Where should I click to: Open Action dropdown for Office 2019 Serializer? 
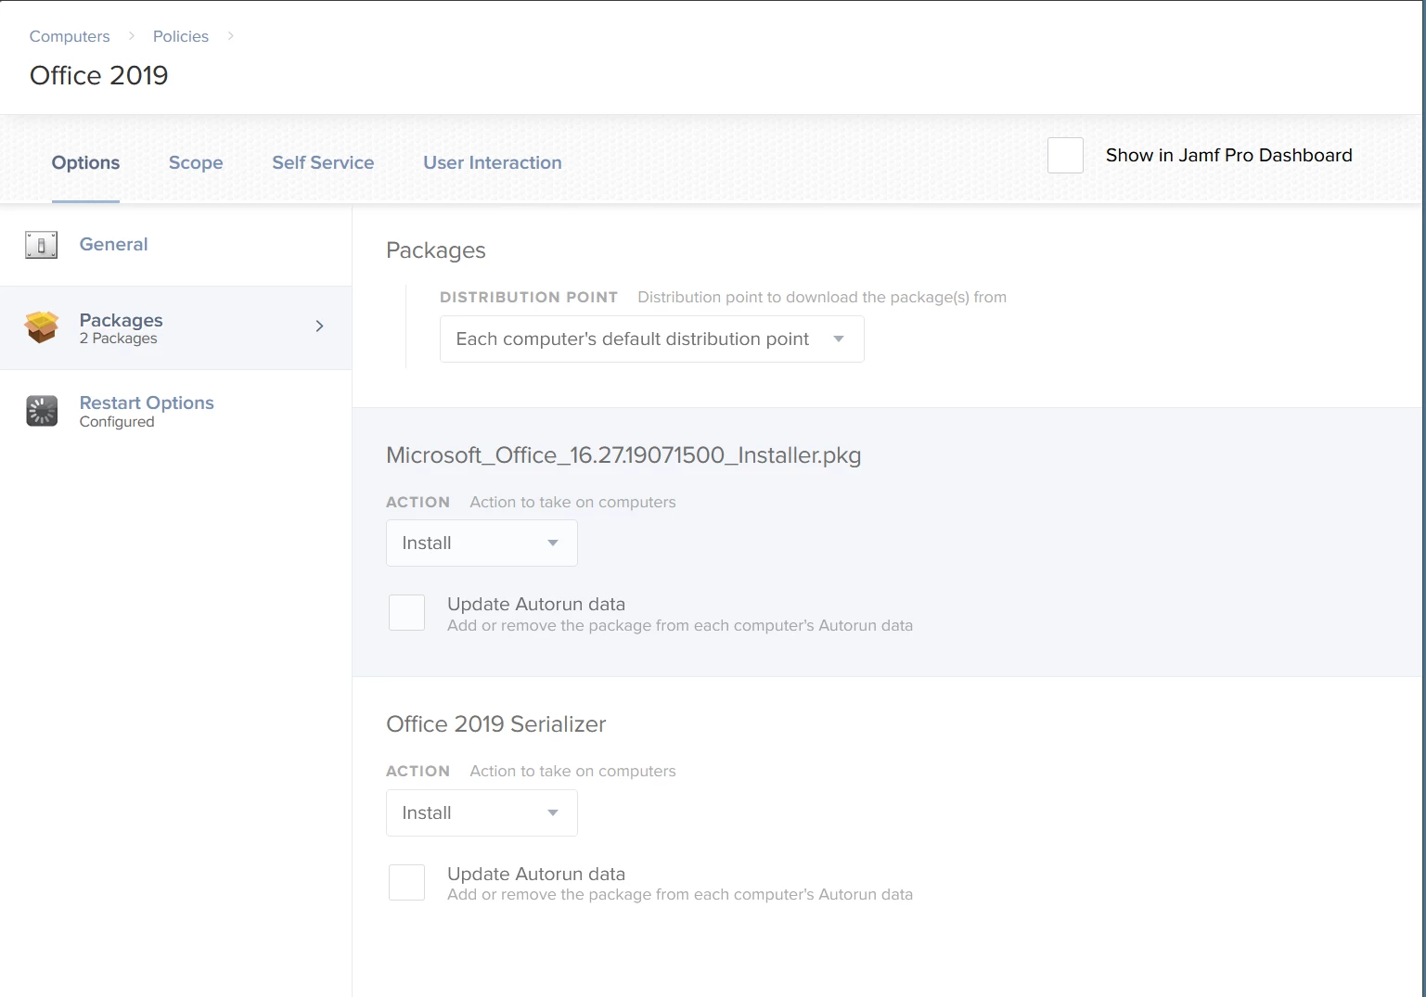tap(482, 812)
